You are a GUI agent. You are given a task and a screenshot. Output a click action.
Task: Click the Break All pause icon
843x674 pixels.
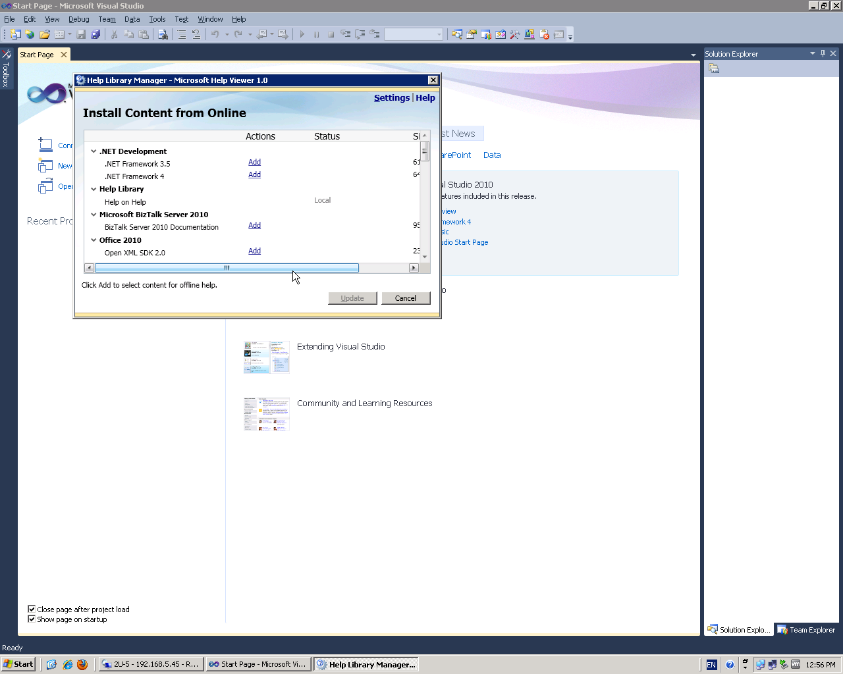(x=317, y=34)
